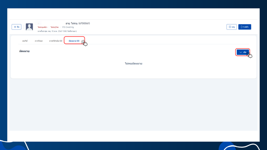267x150 pixels.
Task: Expand the เพิ่ม add dropdown button
Action: click(x=243, y=52)
